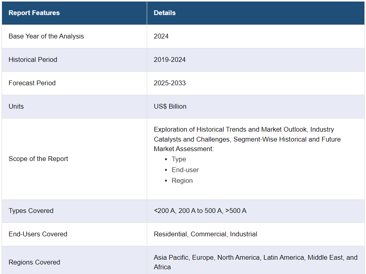The width and height of the screenshot is (366, 274).
Task: Select the Region bullet item
Action: pos(182,180)
